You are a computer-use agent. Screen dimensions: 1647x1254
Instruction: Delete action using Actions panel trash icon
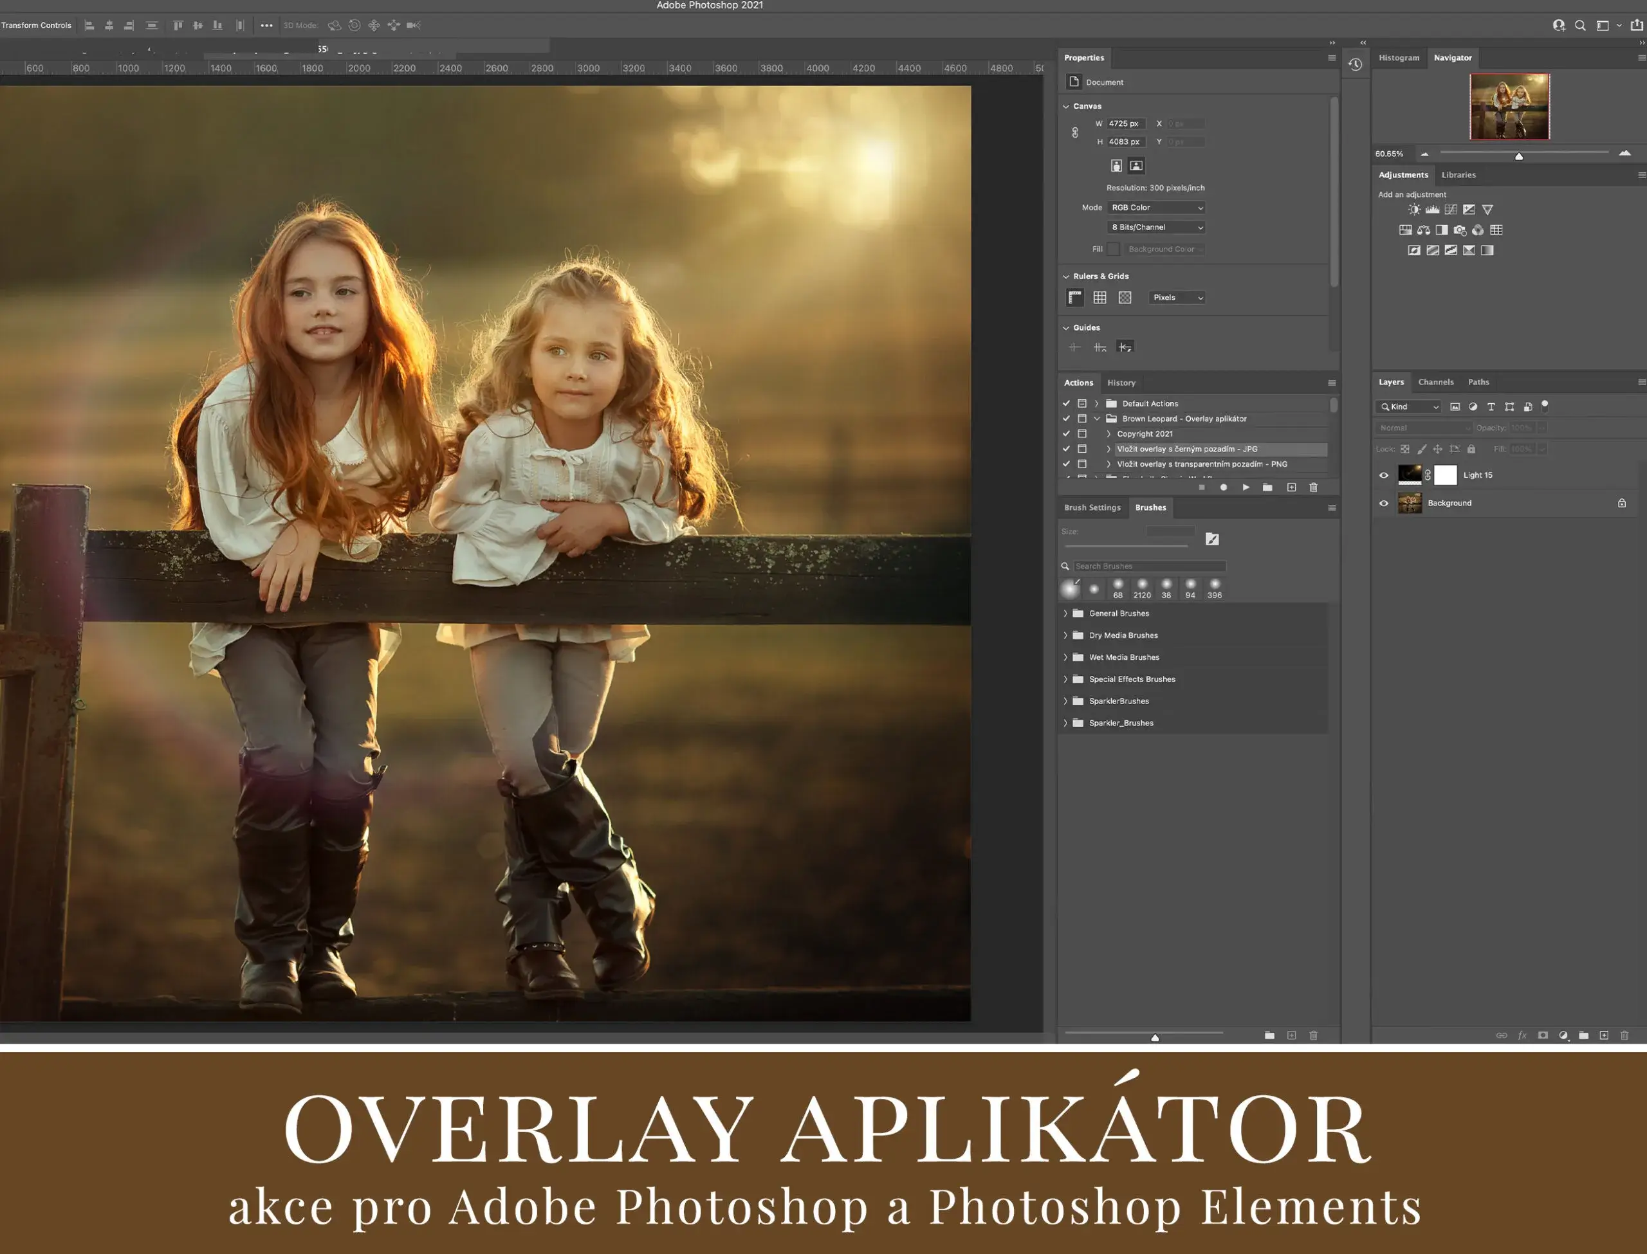(x=1313, y=487)
